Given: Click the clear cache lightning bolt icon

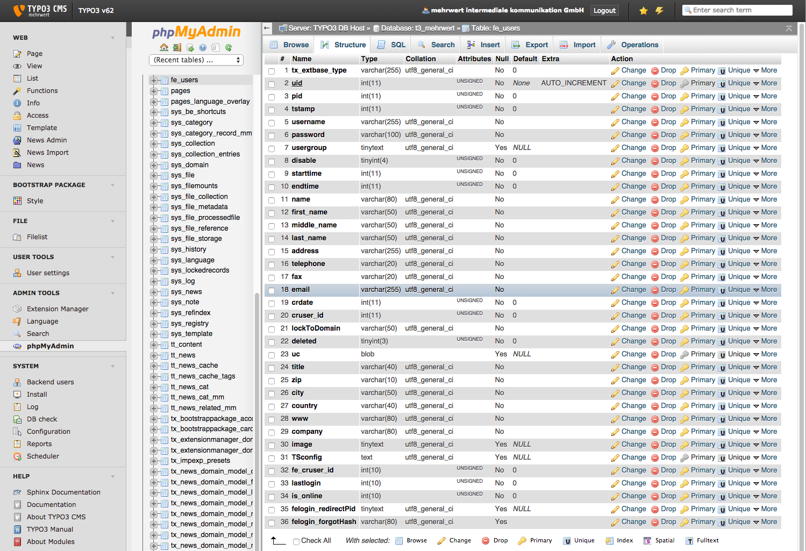Looking at the screenshot, I should pos(659,10).
